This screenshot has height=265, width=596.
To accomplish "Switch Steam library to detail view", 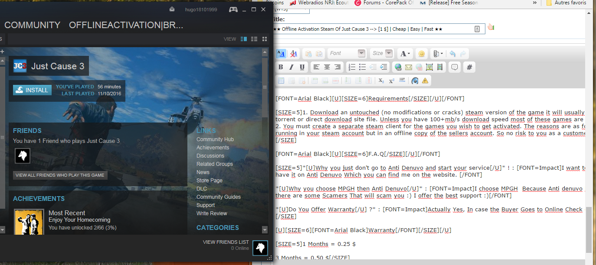I will click(243, 39).
